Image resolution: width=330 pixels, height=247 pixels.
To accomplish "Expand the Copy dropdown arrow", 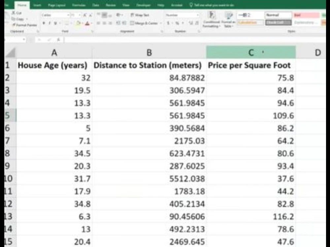I will point(27,19).
